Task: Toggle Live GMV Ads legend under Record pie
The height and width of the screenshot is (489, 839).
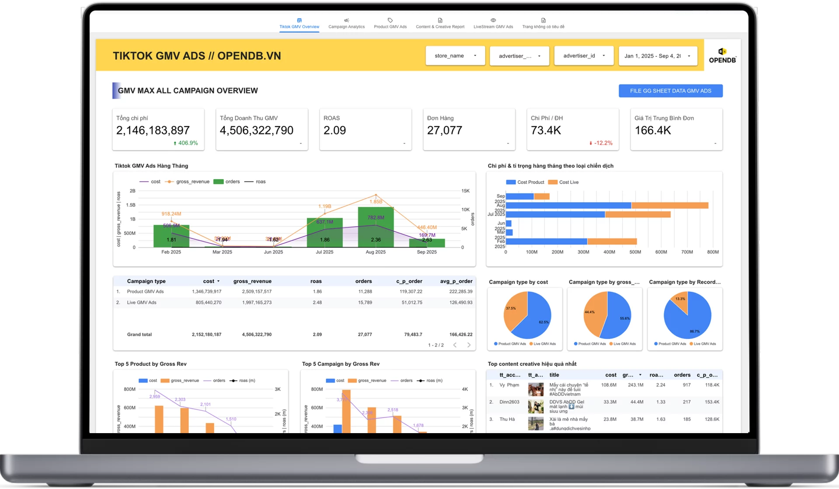Action: 703,344
